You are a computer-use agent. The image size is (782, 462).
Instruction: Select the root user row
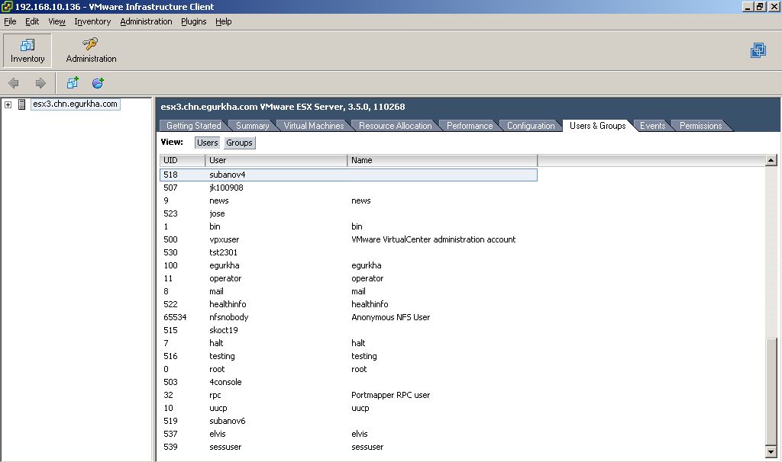(348, 369)
